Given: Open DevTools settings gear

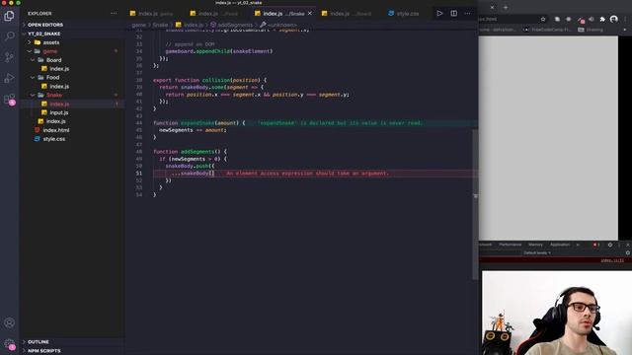Looking at the screenshot, I should (x=610, y=245).
